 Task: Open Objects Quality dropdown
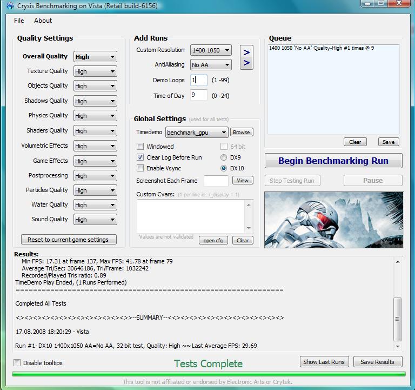point(95,86)
